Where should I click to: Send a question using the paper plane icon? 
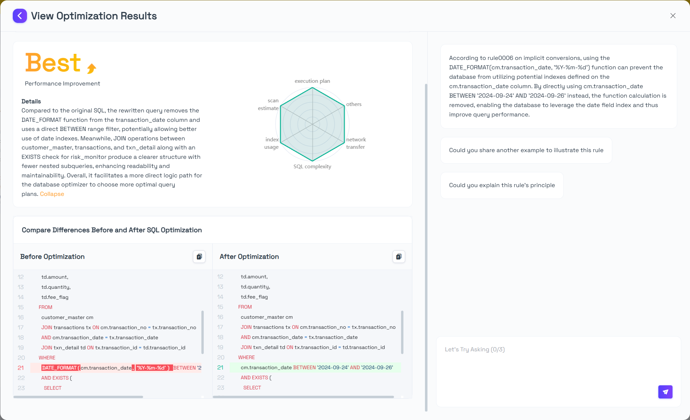coord(665,392)
